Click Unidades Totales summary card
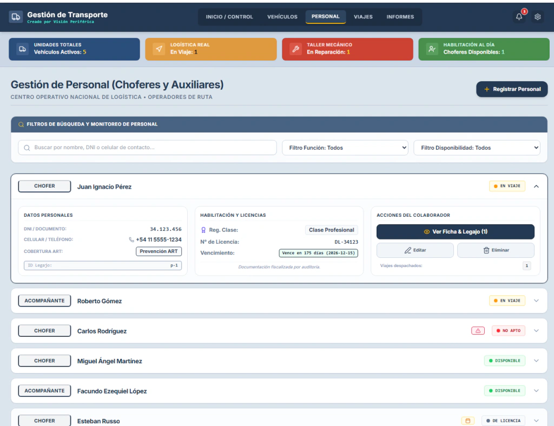Image resolution: width=554 pixels, height=426 pixels. 74,49
